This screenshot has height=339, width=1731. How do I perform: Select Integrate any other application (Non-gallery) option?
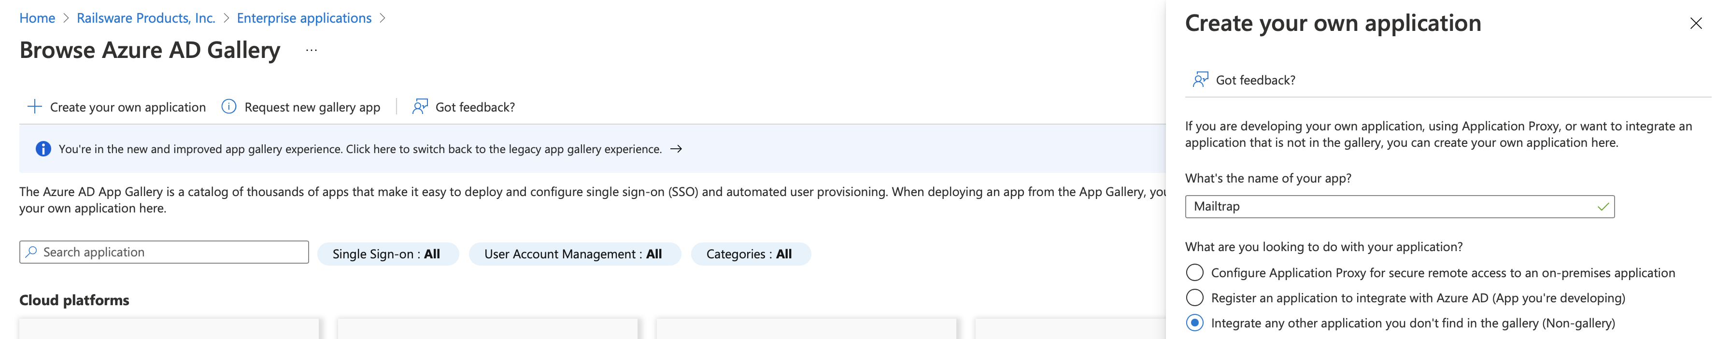1195,323
